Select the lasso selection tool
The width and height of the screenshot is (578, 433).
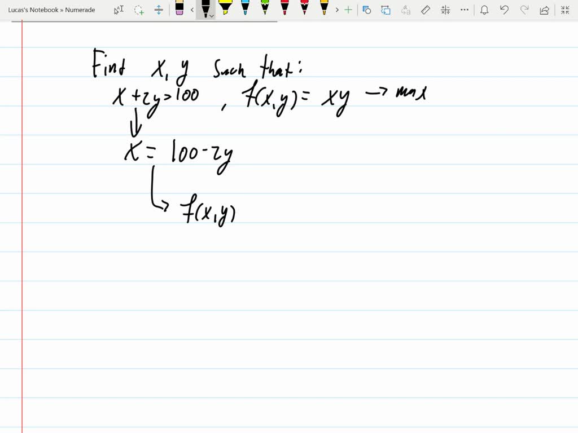click(139, 10)
